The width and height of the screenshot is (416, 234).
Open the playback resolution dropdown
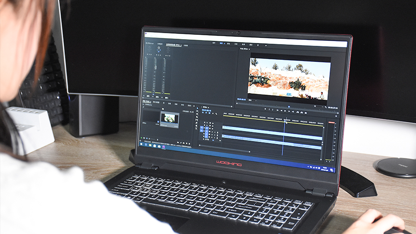317,106
